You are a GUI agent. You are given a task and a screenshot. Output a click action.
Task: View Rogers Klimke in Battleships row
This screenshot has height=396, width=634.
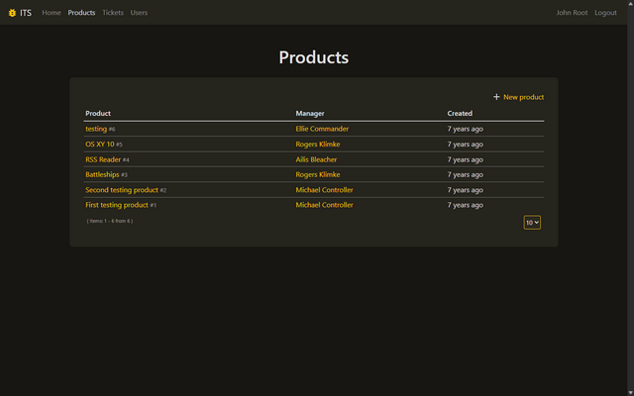318,174
